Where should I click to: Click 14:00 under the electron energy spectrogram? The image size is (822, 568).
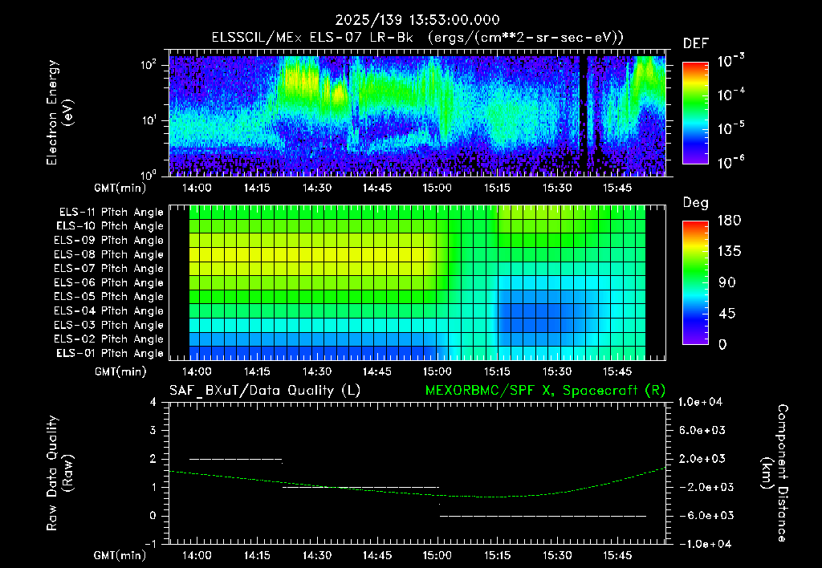click(197, 188)
